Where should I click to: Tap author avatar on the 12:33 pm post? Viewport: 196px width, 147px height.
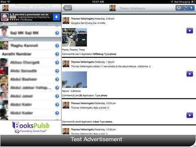tap(66, 131)
